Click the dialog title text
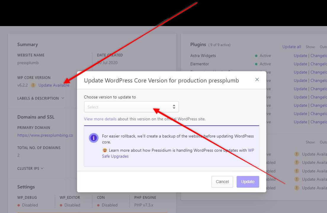Screen dimensions: 327x213 [x=161, y=80]
